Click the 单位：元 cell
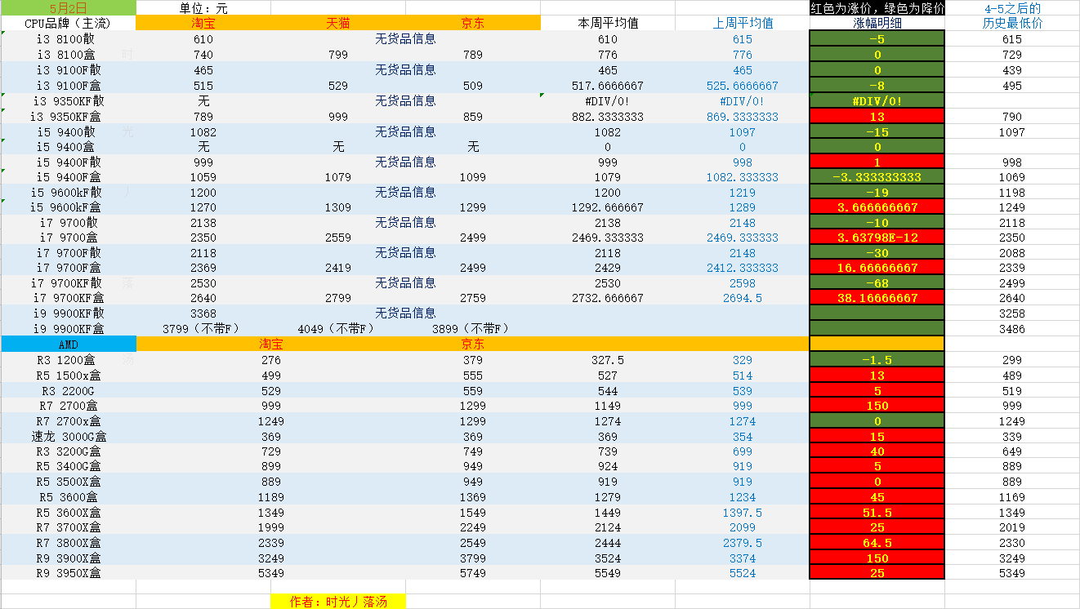Image resolution: width=1080 pixels, height=609 pixels. point(203,7)
